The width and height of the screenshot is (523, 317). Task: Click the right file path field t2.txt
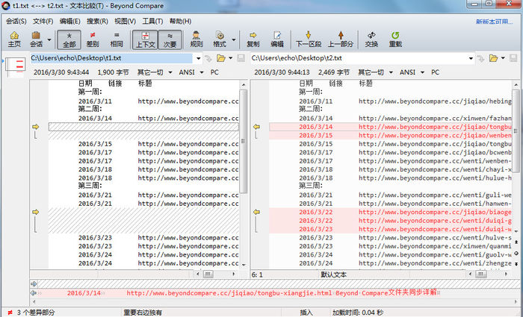[x=359, y=58]
